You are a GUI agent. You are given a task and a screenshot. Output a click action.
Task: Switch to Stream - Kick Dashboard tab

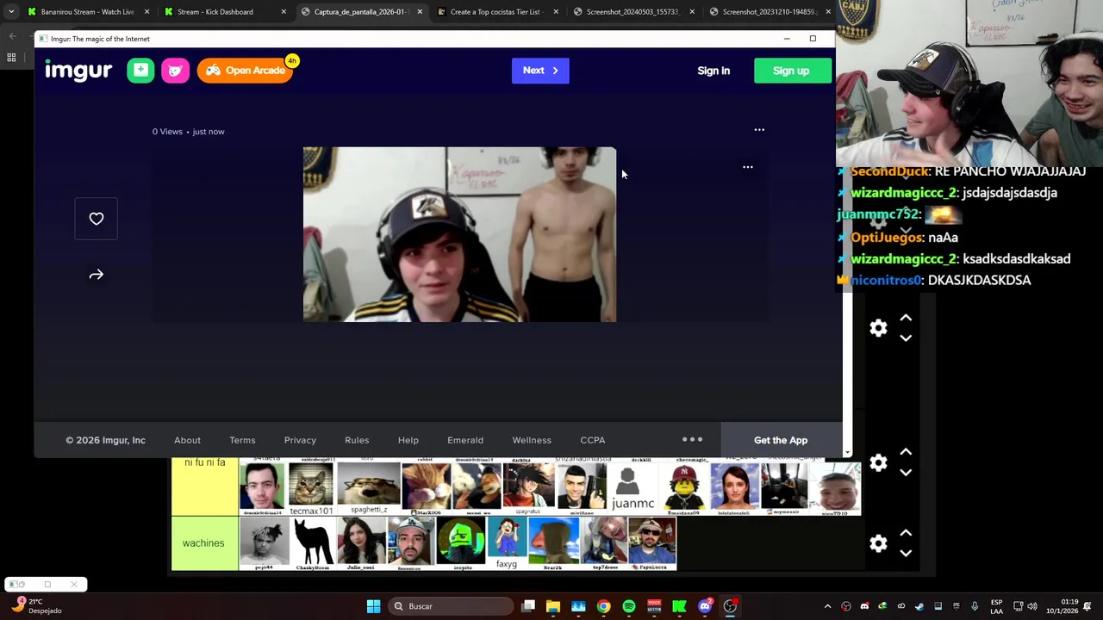[224, 12]
